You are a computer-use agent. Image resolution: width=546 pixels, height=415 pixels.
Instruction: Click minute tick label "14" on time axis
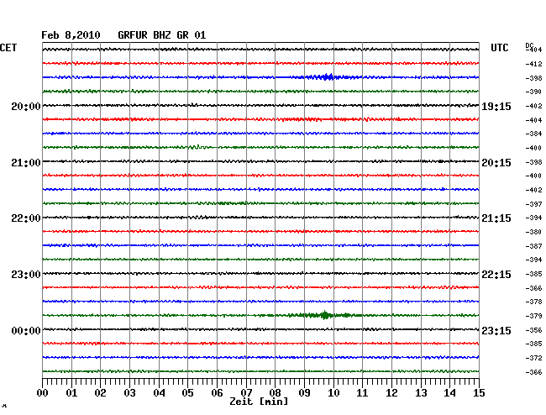tap(449, 393)
